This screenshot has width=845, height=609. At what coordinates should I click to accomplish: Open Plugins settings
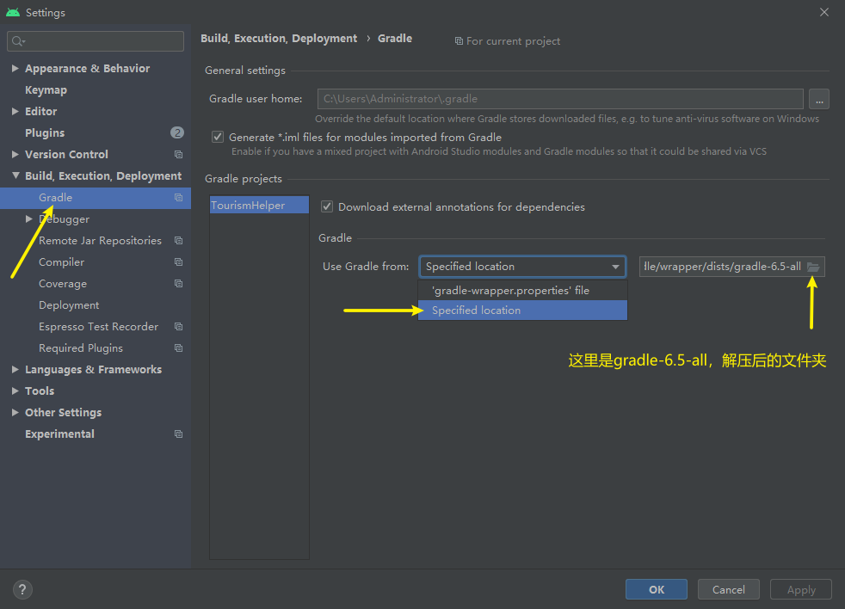coord(45,133)
